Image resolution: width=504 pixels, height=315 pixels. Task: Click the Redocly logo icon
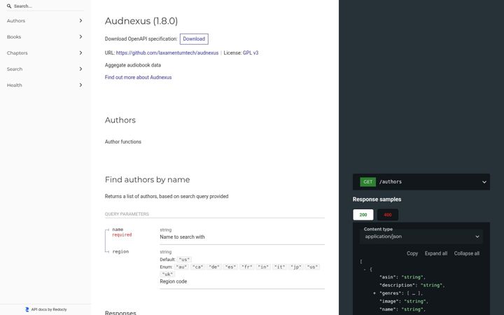(x=27, y=309)
